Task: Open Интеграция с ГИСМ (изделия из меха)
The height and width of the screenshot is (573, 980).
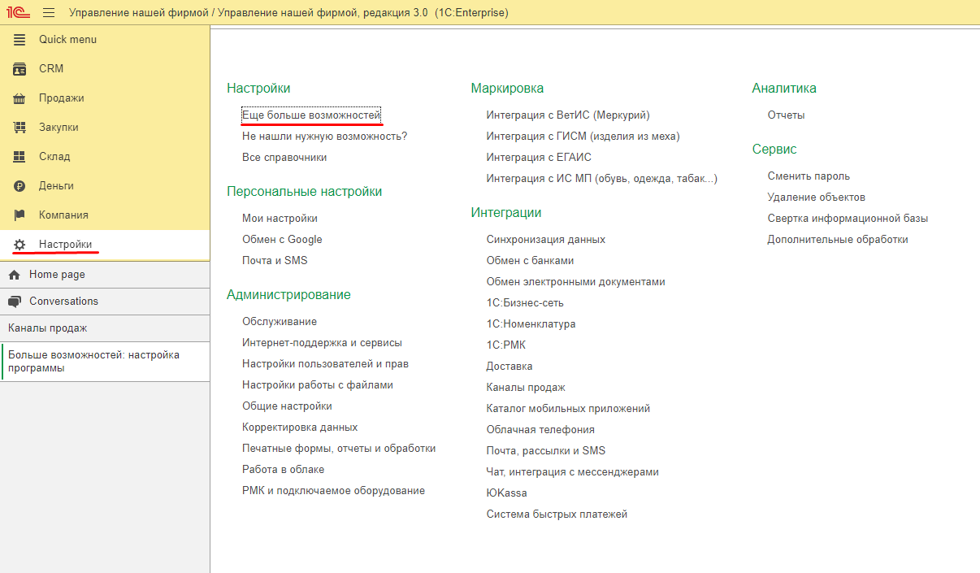Action: tap(583, 137)
